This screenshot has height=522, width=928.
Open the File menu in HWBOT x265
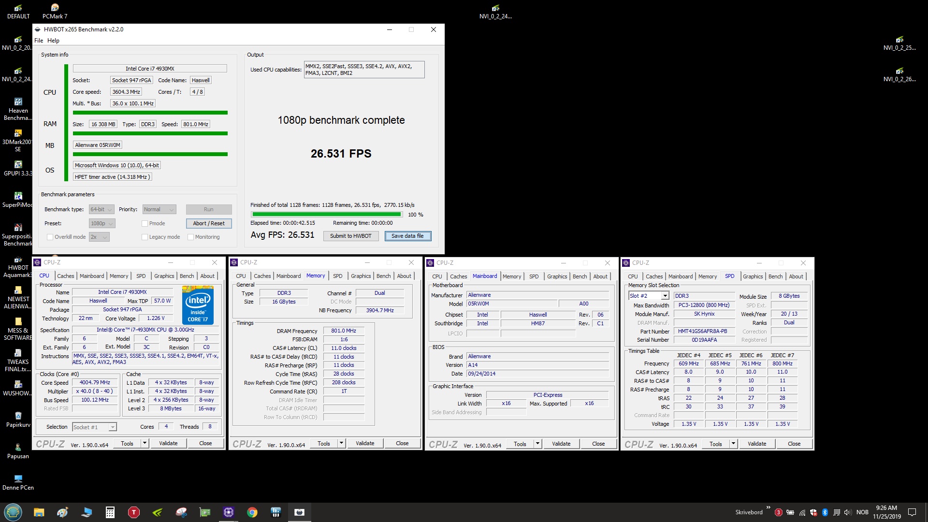click(x=39, y=41)
